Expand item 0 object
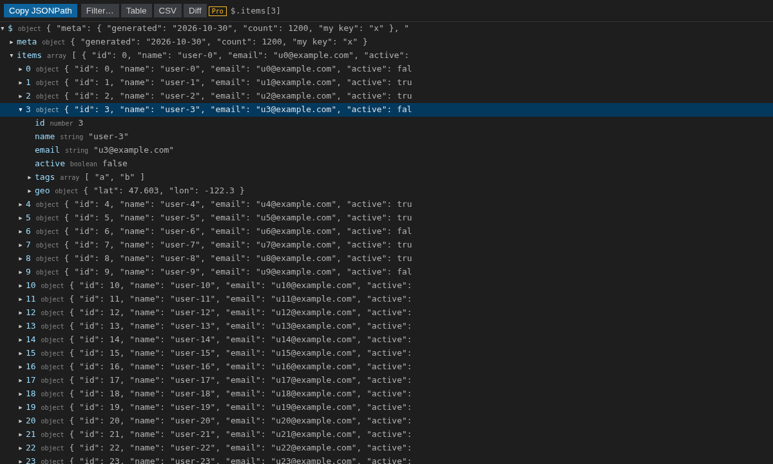Image resolution: width=773 pixels, height=464 pixels. tap(21, 69)
